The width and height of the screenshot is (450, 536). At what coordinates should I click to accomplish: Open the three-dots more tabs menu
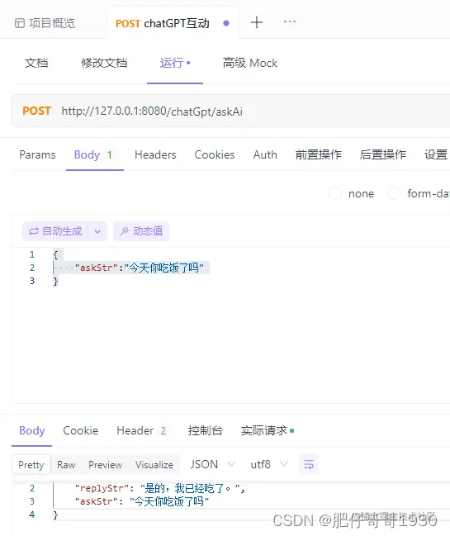(290, 21)
